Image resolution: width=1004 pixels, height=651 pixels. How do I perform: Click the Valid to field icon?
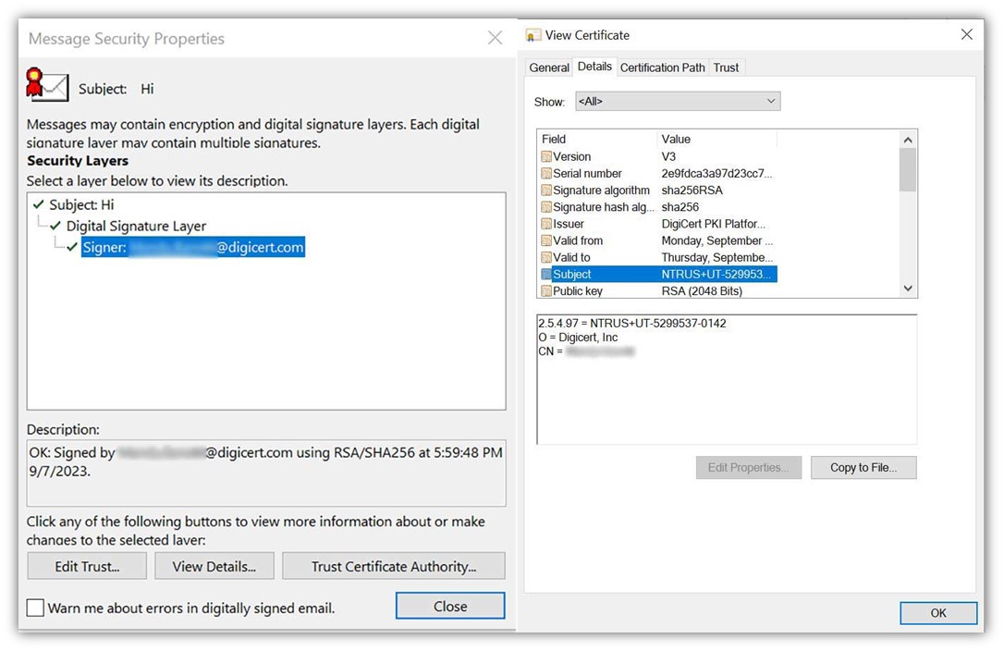click(x=548, y=257)
